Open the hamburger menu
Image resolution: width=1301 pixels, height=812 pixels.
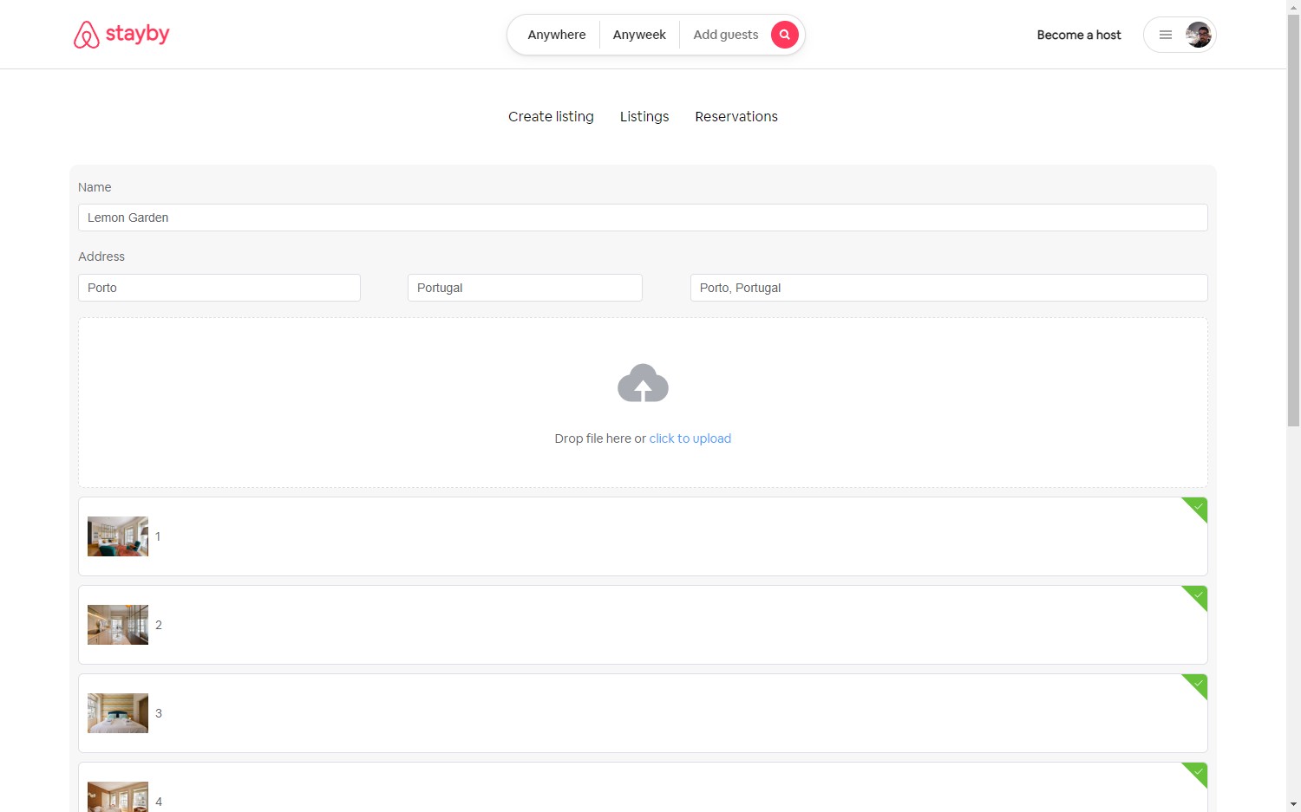coord(1166,35)
